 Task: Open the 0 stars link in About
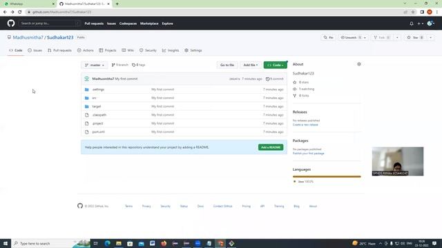click(x=301, y=82)
